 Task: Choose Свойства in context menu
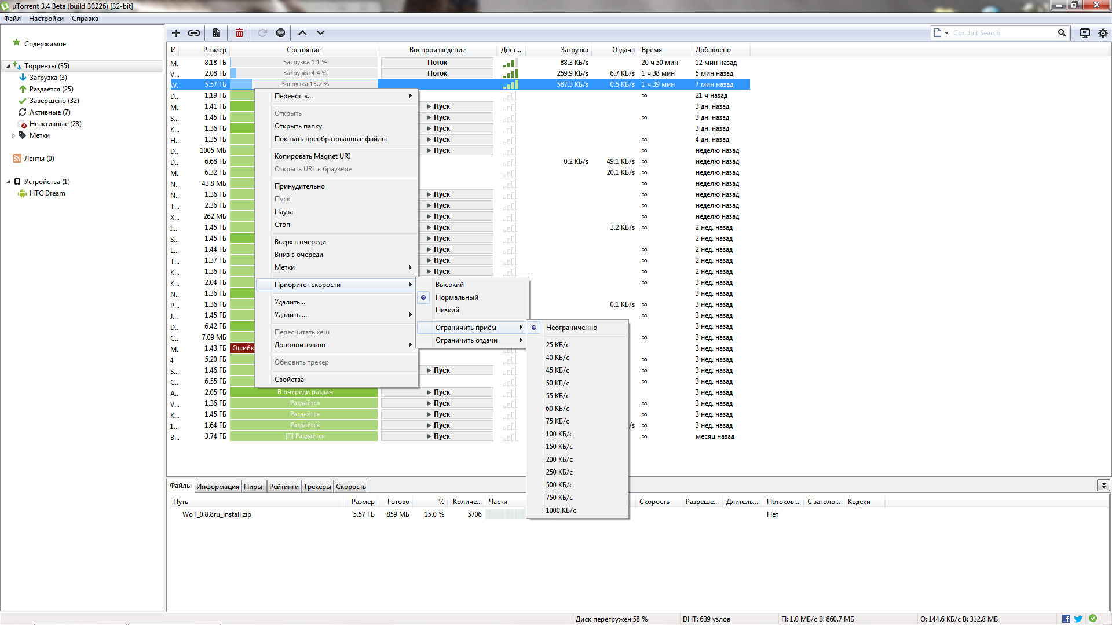coord(336,380)
